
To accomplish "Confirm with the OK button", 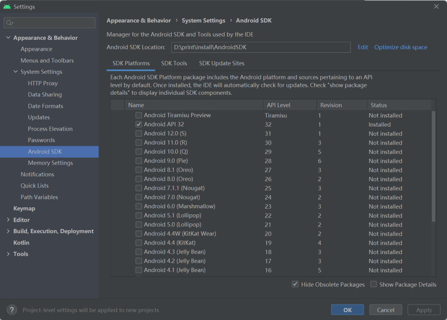I will coord(347,310).
